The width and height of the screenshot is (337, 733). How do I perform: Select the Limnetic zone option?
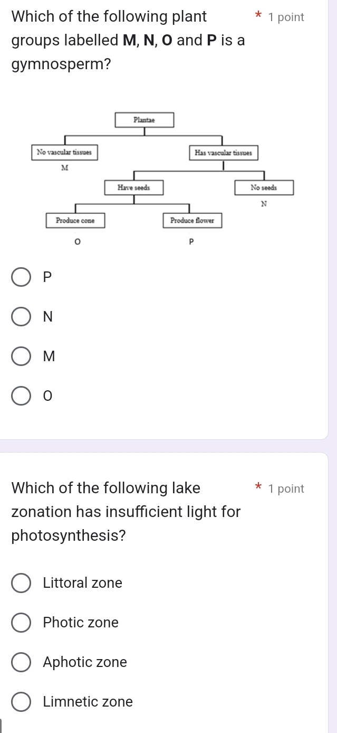click(x=21, y=702)
